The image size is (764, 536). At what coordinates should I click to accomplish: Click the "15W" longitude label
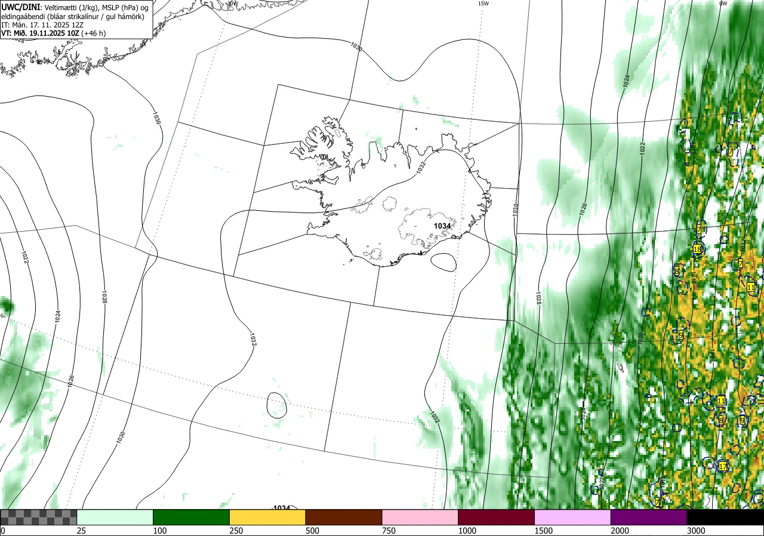click(x=483, y=4)
